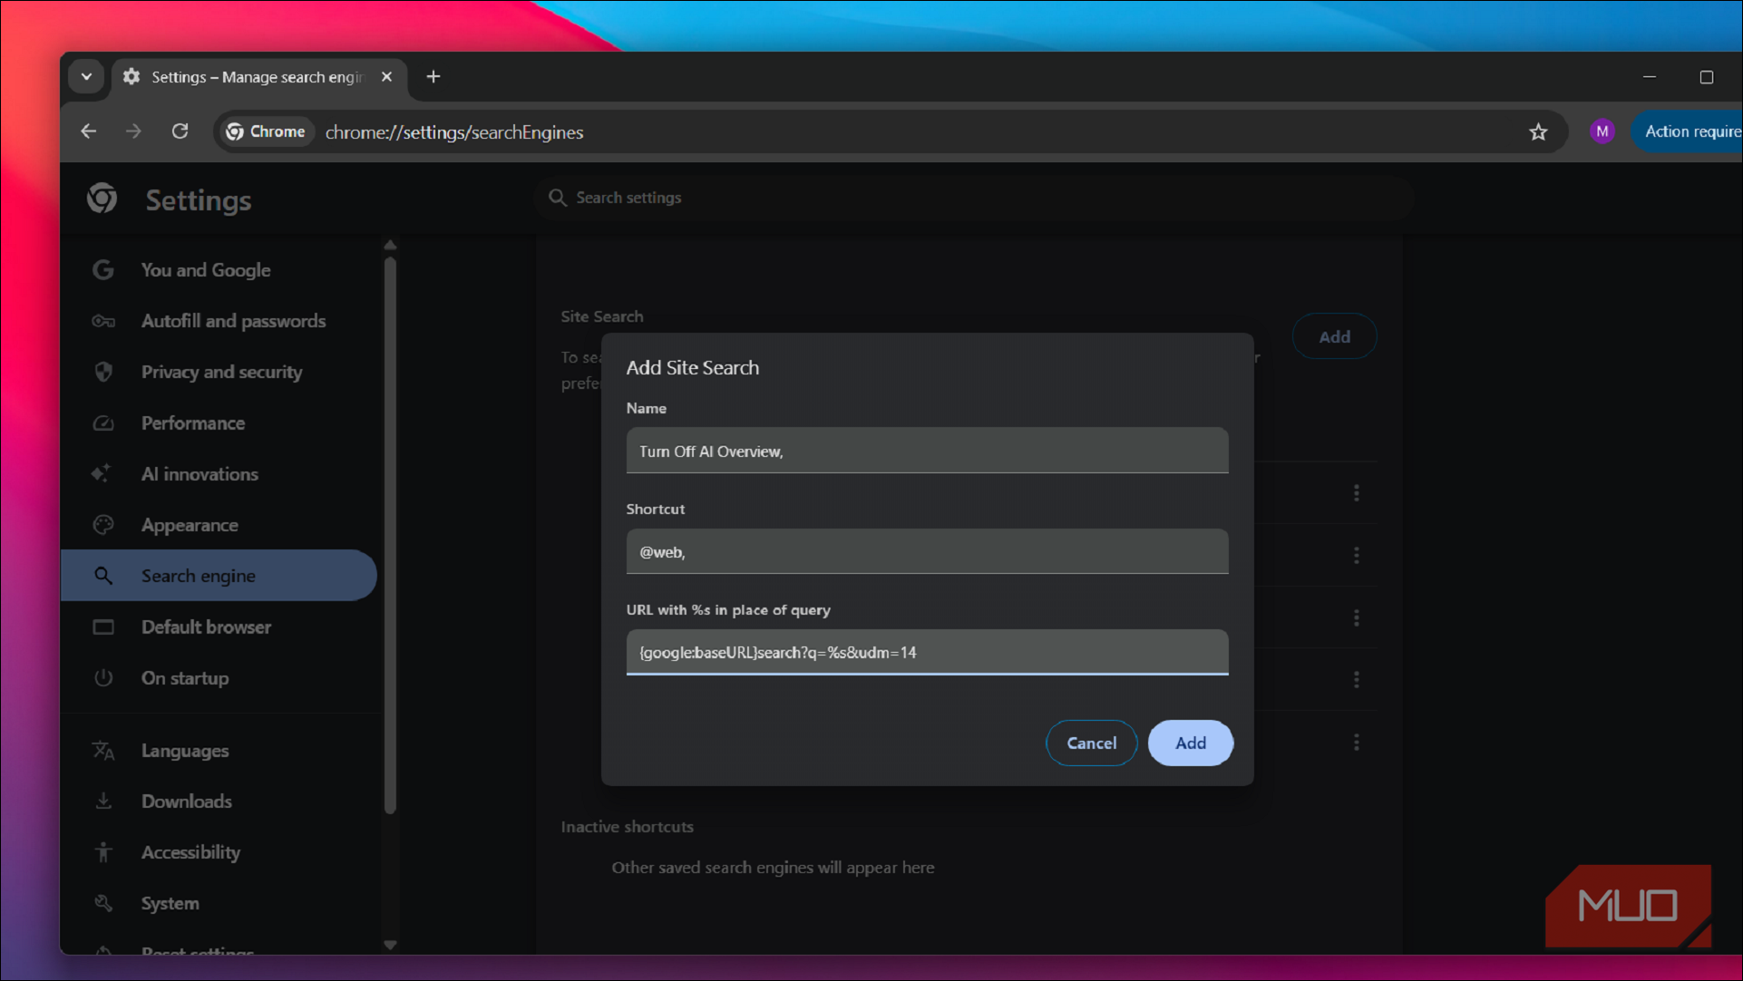
Task: Bookmark this page with the star icon
Action: click(x=1538, y=132)
